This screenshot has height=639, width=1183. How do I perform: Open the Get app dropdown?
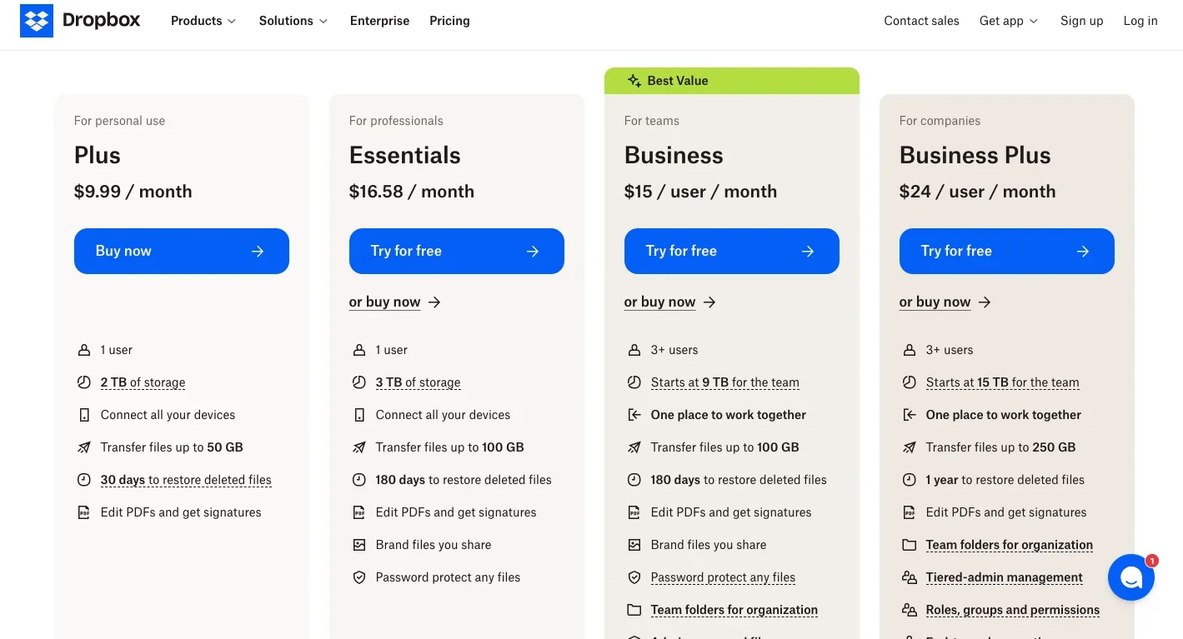click(1009, 21)
